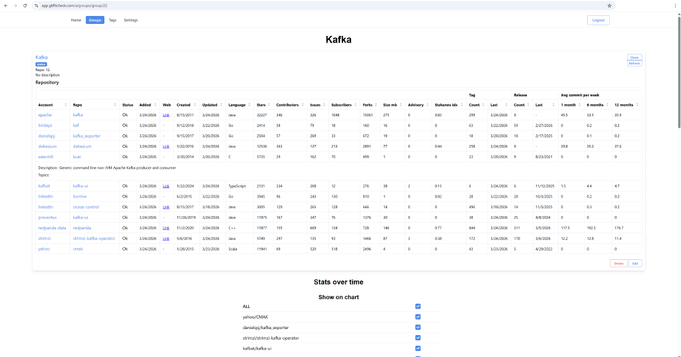Sort by Subscribers column icon
This screenshot has width=681, height=357.
pyautogui.click(x=355, y=104)
